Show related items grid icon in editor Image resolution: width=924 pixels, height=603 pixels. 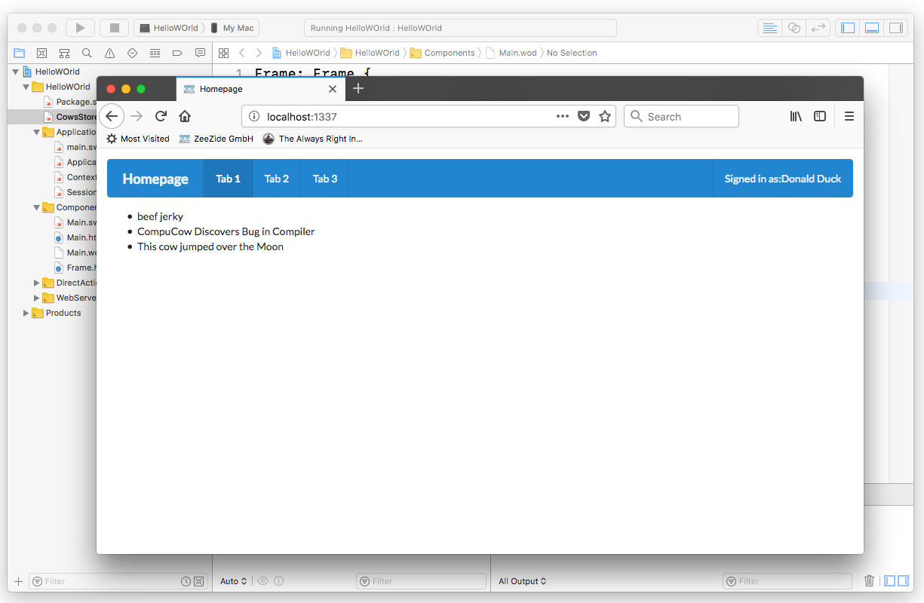pyautogui.click(x=223, y=53)
